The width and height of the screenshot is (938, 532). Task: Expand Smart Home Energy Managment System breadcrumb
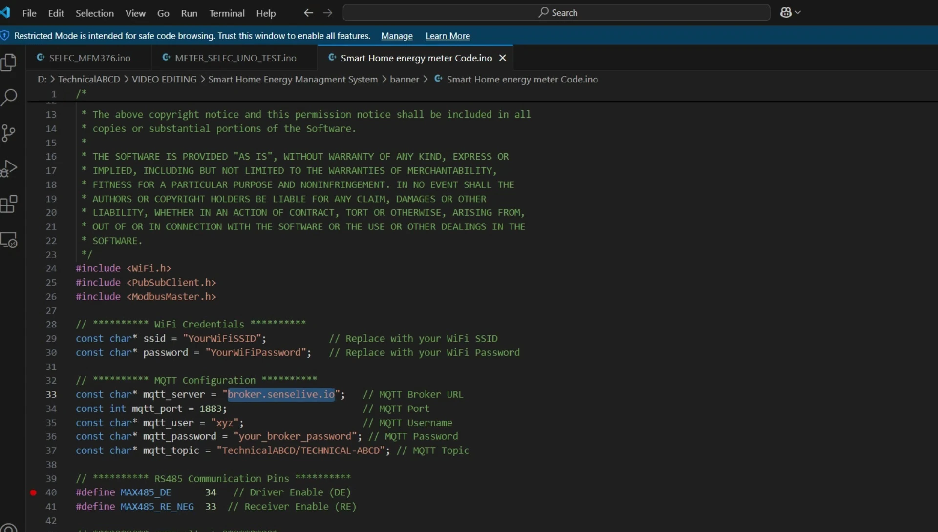[x=293, y=79]
